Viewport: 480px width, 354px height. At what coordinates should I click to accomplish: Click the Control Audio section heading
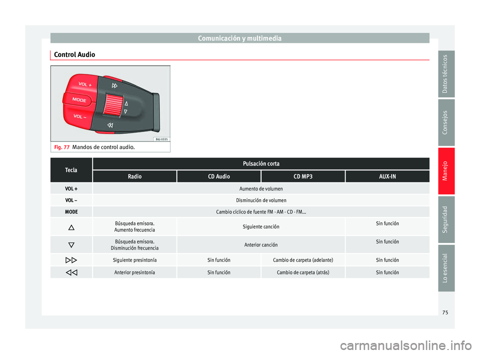74,54
